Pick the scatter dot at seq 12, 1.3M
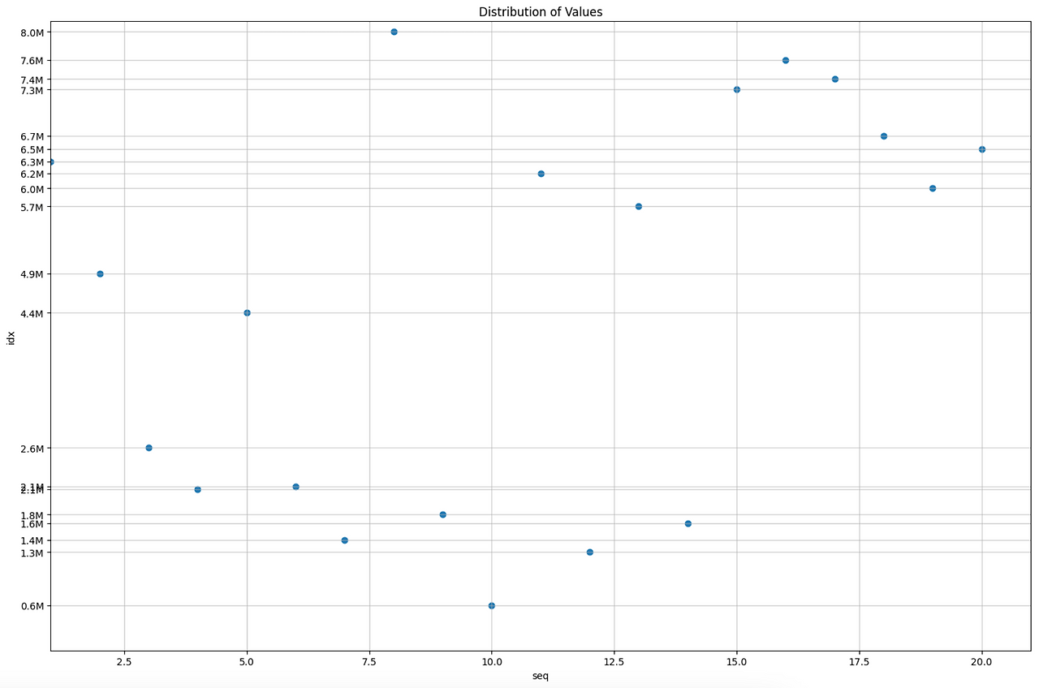The width and height of the screenshot is (1039, 688). pos(590,553)
